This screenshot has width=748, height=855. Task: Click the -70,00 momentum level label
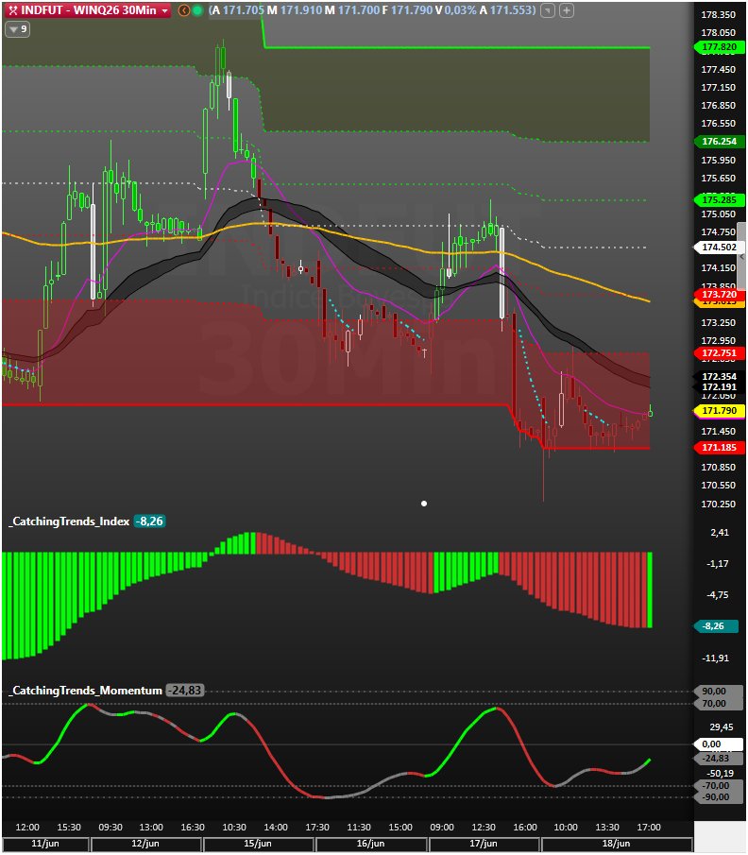coord(719,785)
